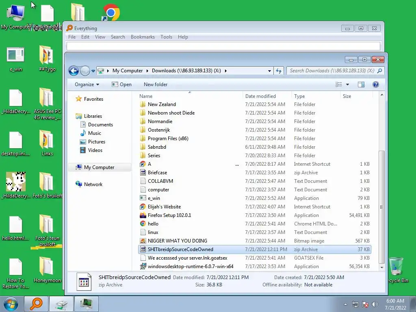
Task: Expand the address bar history dropdown
Action: [x=269, y=71]
